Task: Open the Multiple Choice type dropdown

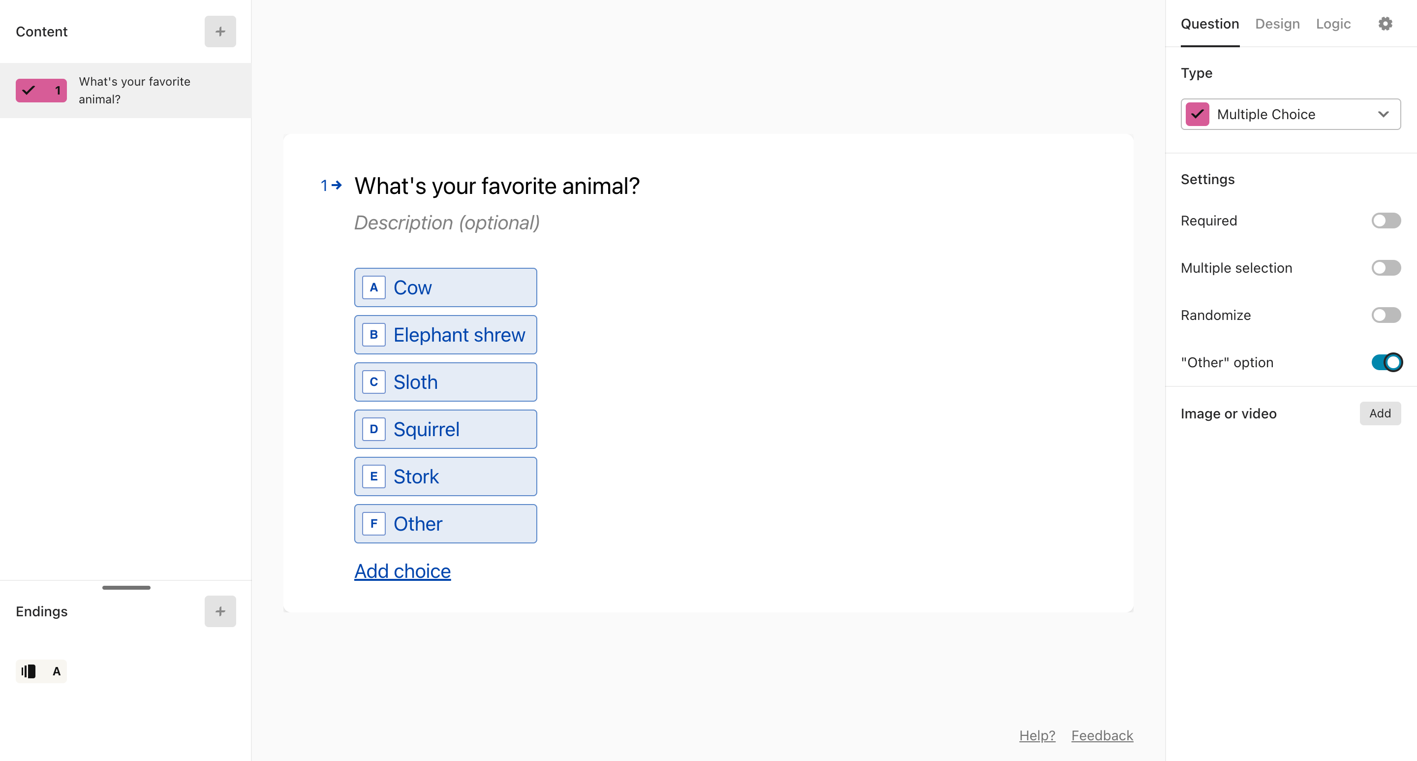Action: tap(1291, 114)
